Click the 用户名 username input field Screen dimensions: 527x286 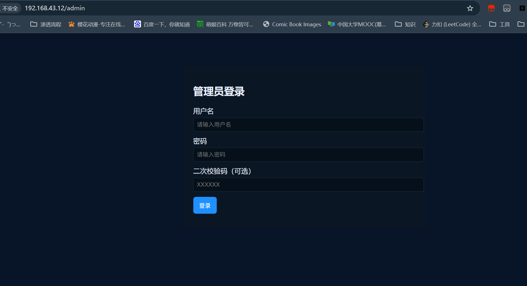pos(308,125)
